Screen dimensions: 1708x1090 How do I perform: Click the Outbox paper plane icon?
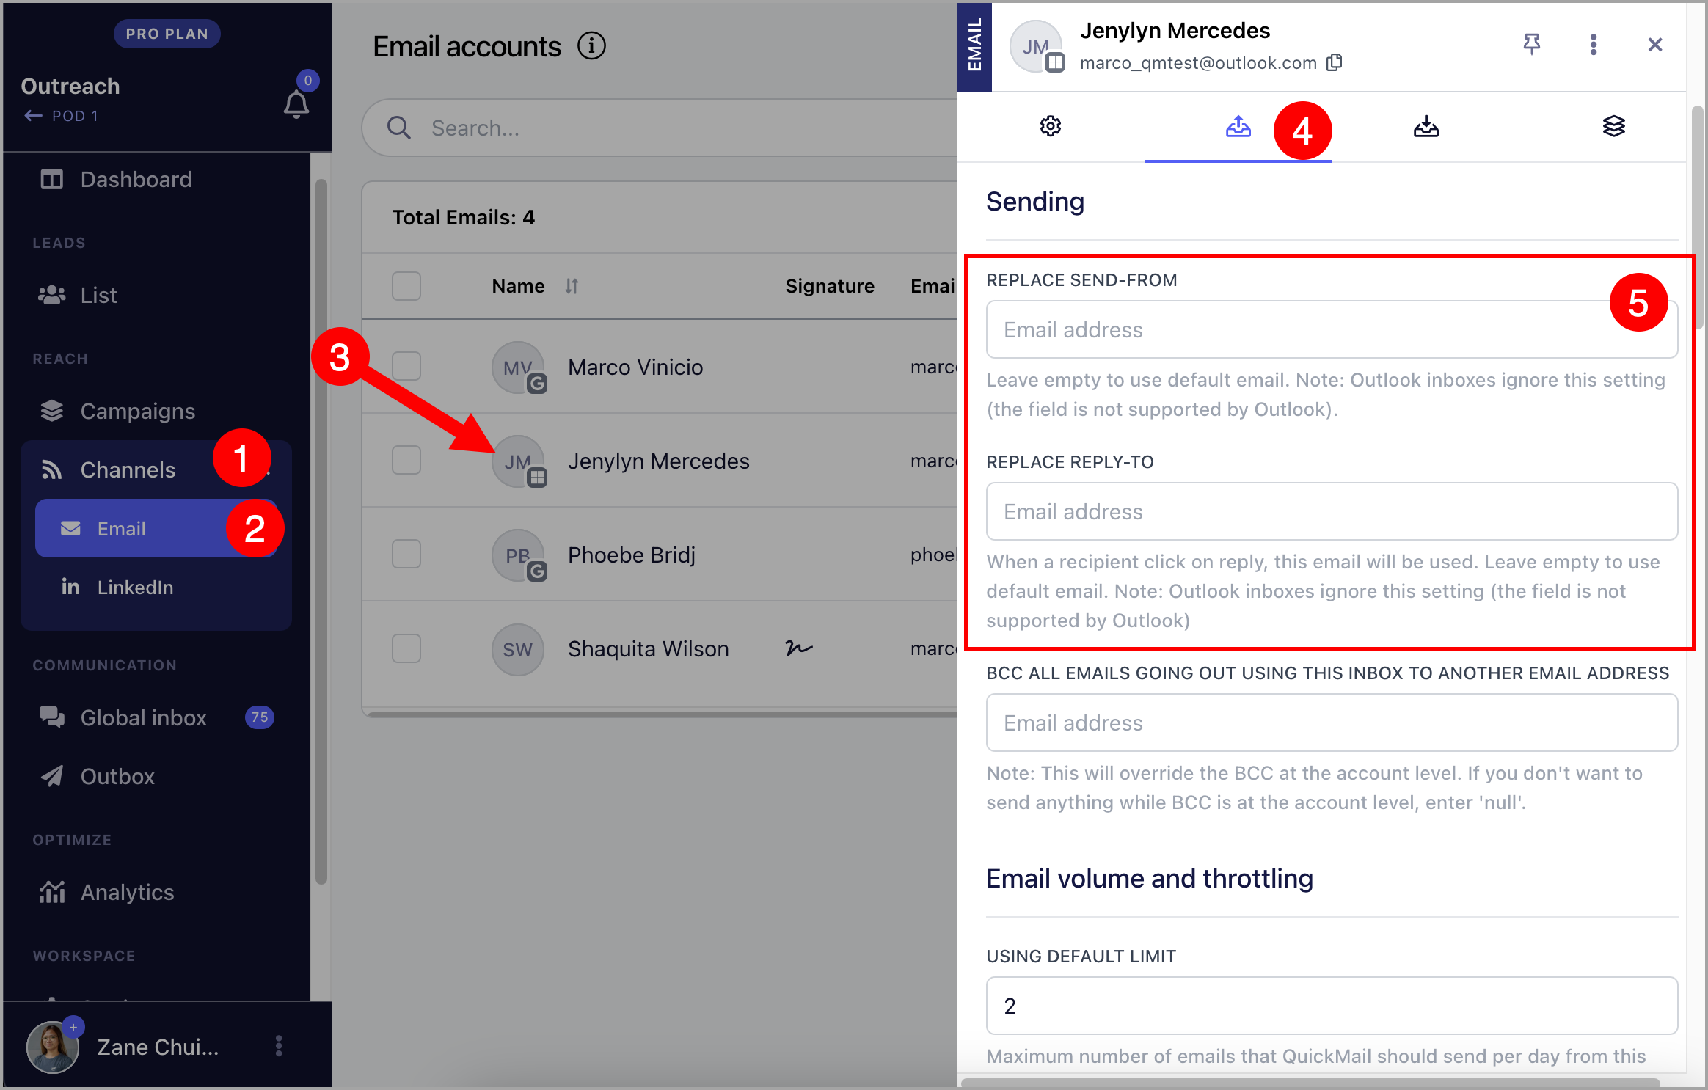tap(51, 776)
